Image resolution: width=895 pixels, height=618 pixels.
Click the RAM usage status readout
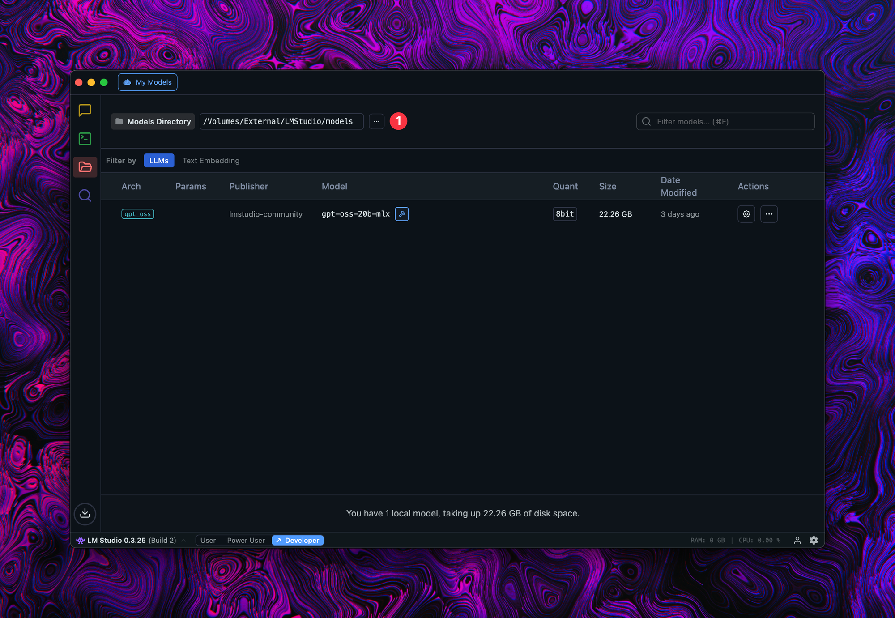[707, 540]
